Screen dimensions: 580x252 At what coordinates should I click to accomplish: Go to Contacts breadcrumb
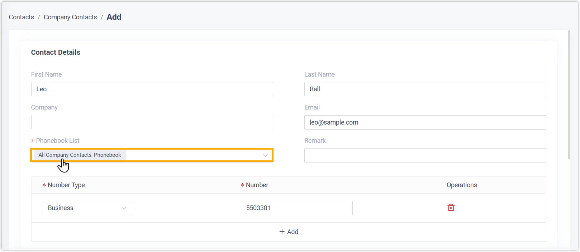click(22, 17)
